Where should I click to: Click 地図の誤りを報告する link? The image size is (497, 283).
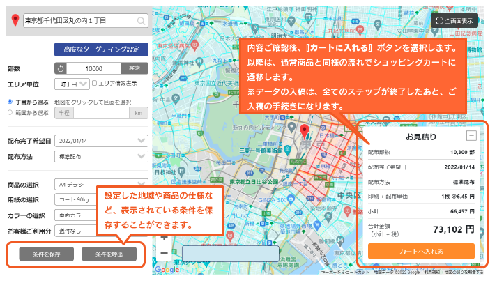[x=464, y=273]
